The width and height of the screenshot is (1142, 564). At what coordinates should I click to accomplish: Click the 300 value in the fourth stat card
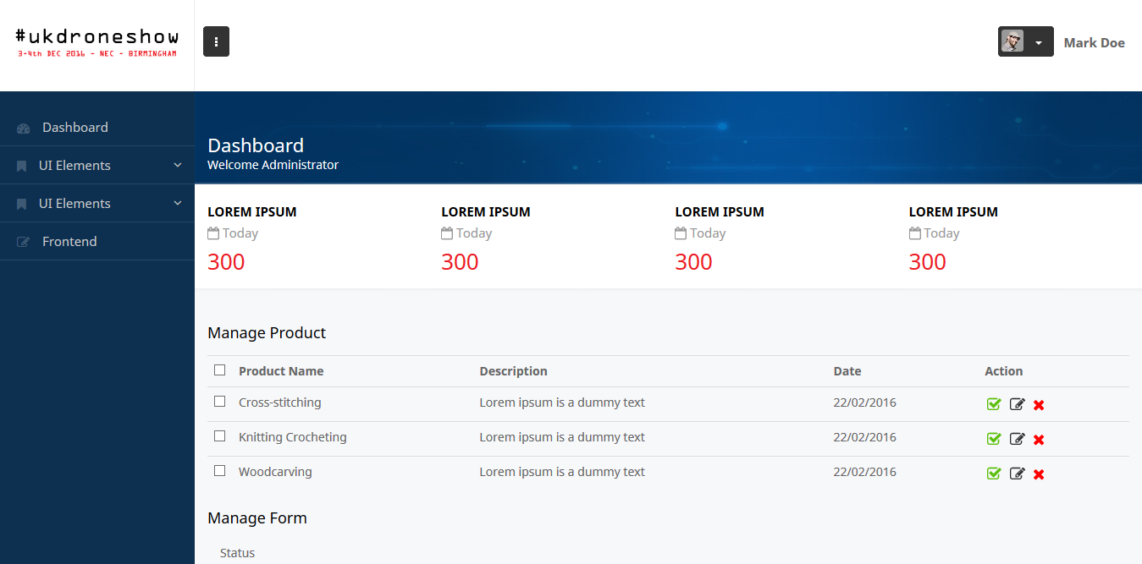point(928,262)
